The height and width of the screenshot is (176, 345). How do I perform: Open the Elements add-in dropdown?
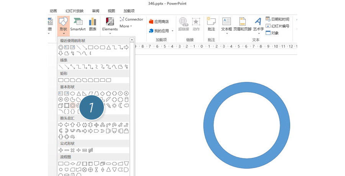pyautogui.click(x=110, y=26)
